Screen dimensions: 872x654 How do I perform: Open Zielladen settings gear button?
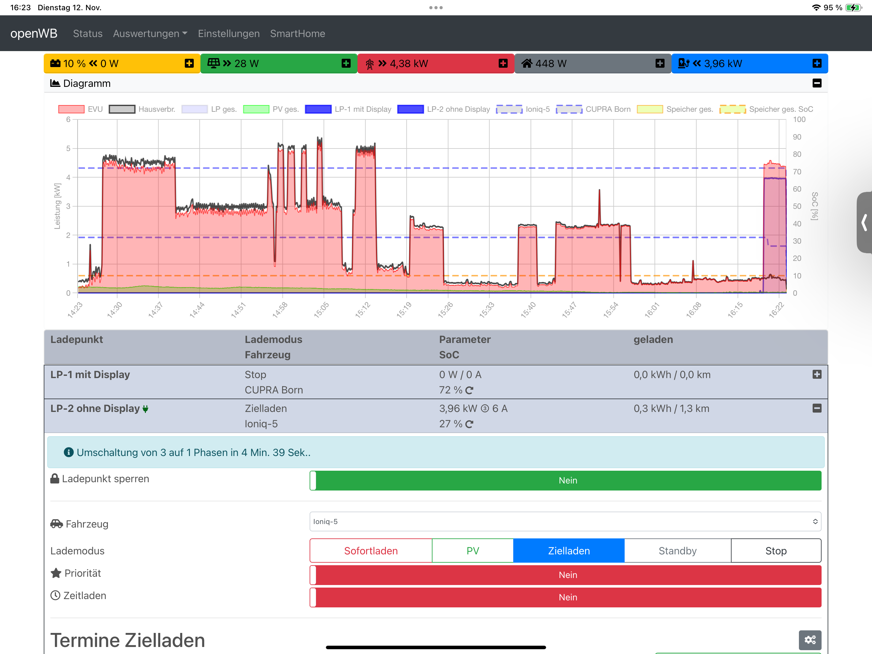pyautogui.click(x=810, y=640)
